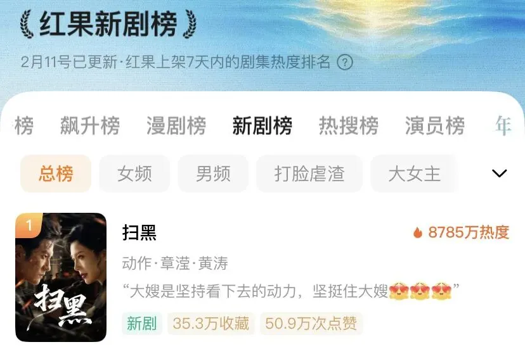The image size is (525, 361).
Task: Select the 大女主 filter chip
Action: tap(414, 174)
